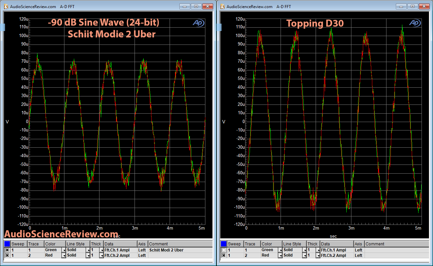Open Green color dropdown in the Schiit window
The height and width of the screenshot is (266, 433).
63,250
